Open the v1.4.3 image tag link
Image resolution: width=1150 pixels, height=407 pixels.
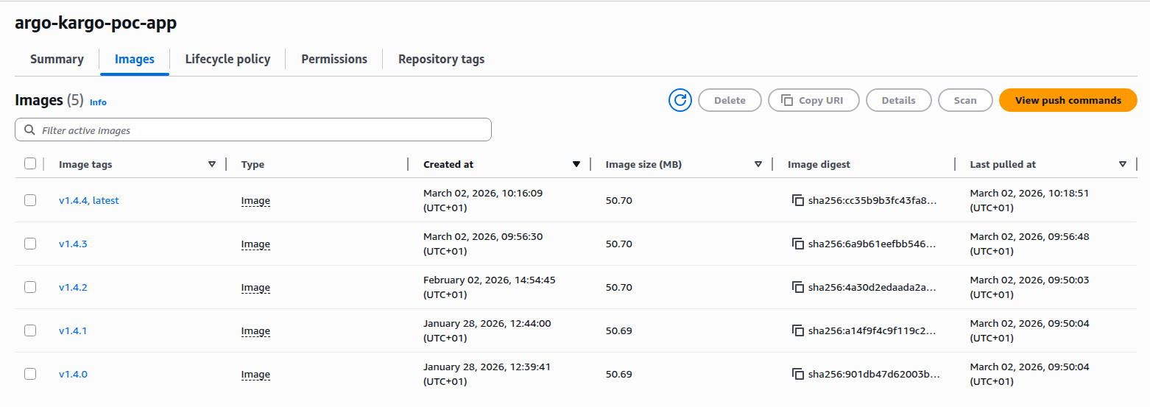(73, 244)
